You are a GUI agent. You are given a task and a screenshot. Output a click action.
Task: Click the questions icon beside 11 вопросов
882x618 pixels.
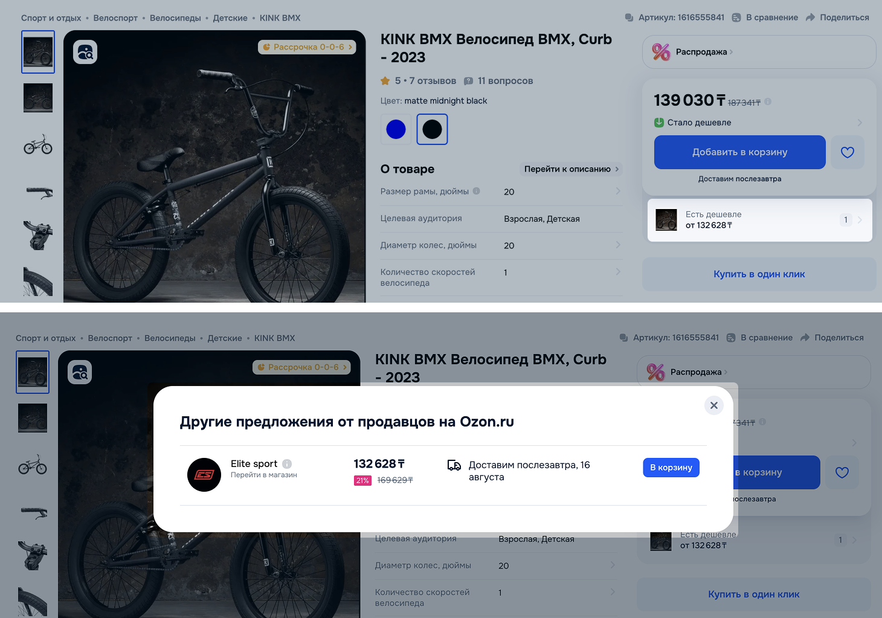(x=468, y=81)
